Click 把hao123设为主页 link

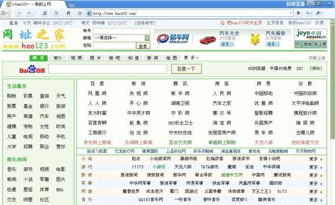click(x=244, y=23)
